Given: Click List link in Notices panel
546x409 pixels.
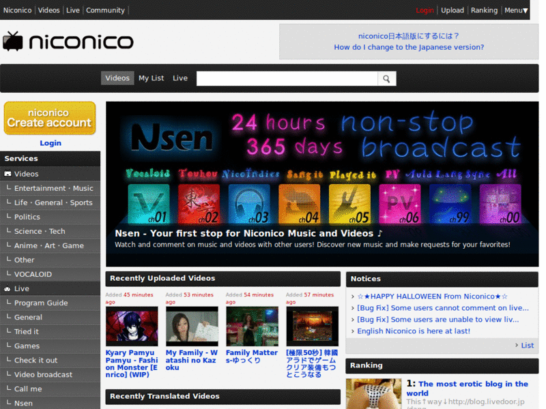Looking at the screenshot, I should coord(527,346).
